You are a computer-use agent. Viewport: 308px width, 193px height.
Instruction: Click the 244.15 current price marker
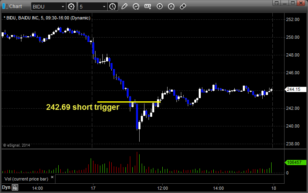pos(295,89)
